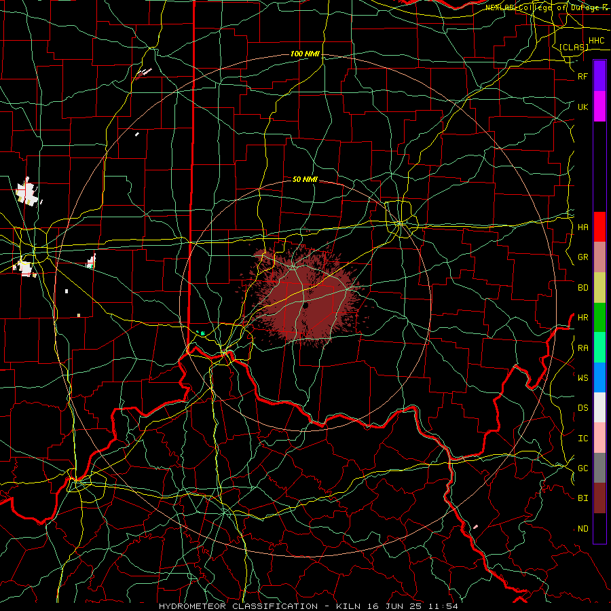Click the HA legend label
This screenshot has width=611, height=611.
point(582,227)
